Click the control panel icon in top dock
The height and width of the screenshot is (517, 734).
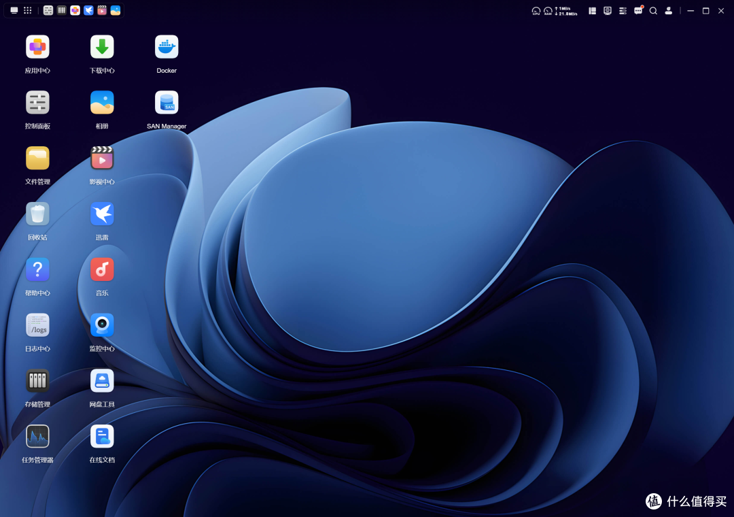(48, 10)
